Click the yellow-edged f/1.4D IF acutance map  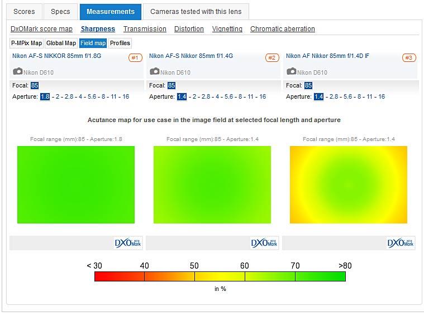tap(349, 185)
